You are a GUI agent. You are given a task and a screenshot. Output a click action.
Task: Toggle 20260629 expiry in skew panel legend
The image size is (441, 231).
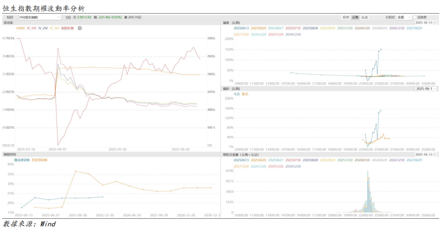[379, 28]
